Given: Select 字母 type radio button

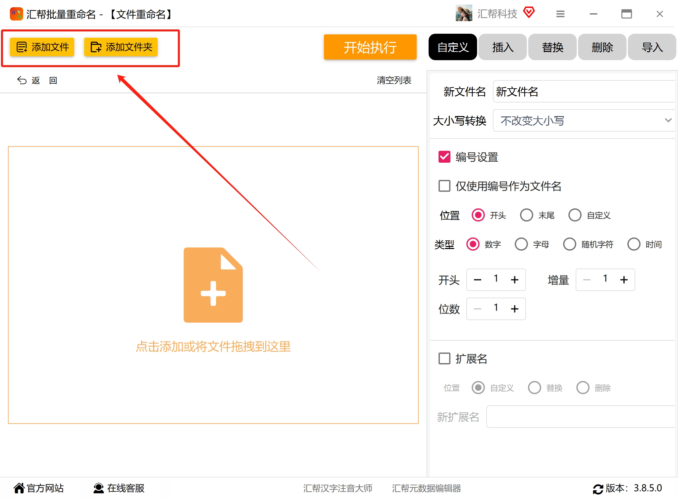Looking at the screenshot, I should pyautogui.click(x=521, y=244).
